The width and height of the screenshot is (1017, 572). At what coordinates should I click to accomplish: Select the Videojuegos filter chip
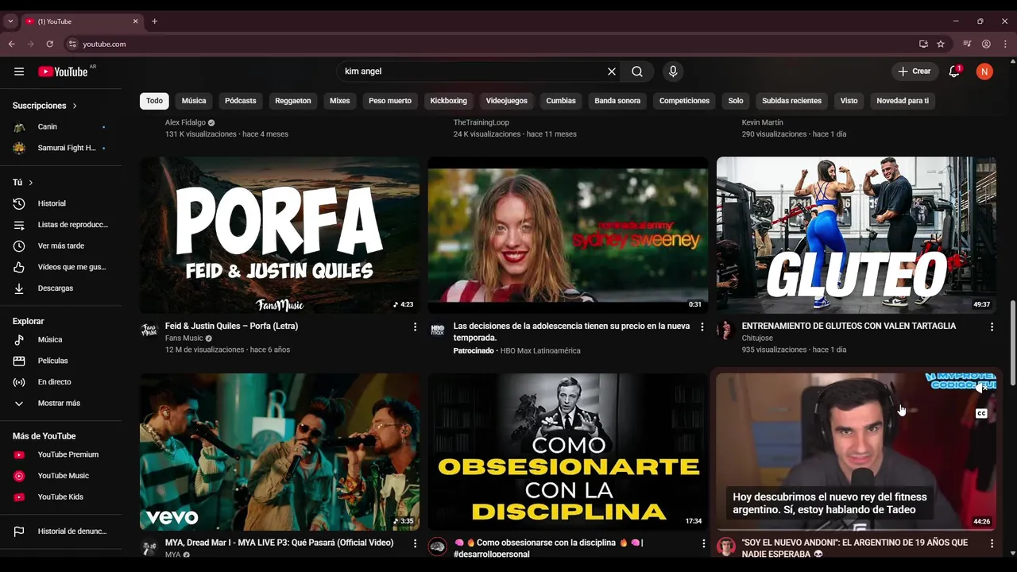pos(507,101)
